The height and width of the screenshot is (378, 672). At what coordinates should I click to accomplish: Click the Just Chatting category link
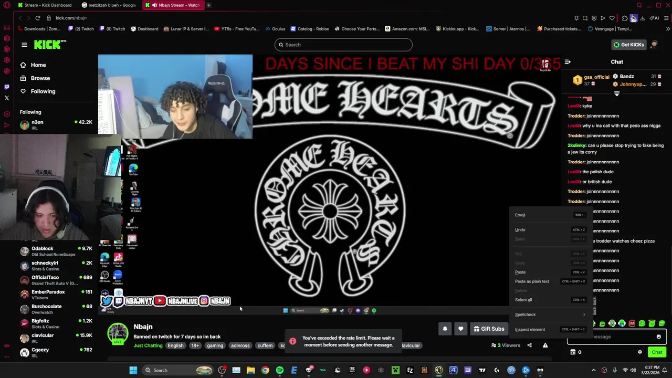click(x=148, y=345)
